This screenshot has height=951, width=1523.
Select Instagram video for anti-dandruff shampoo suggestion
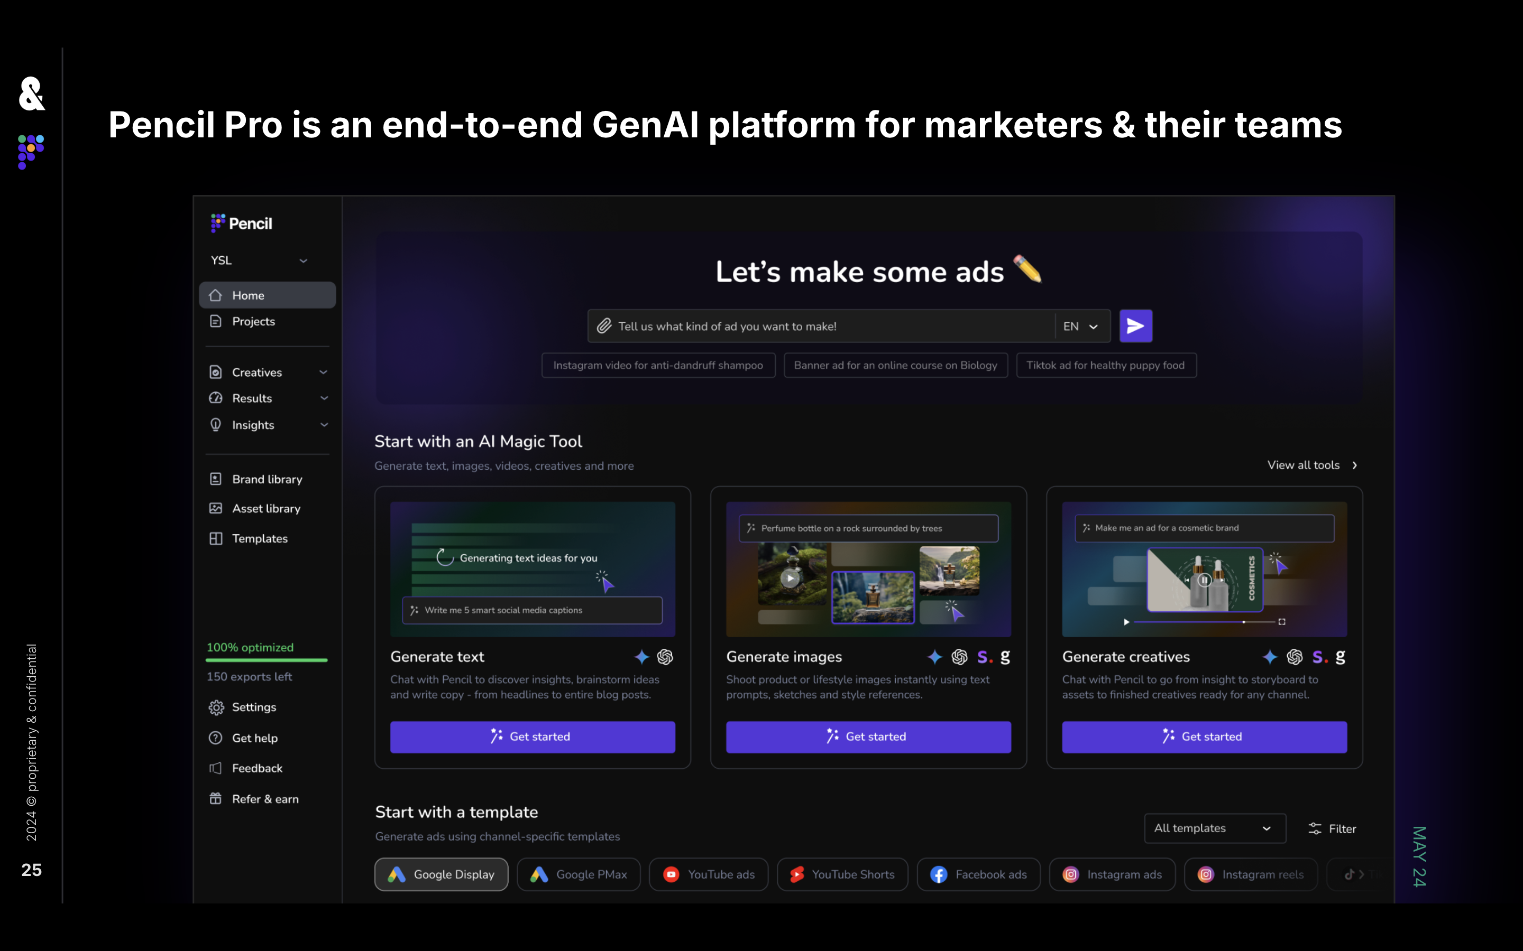658,366
